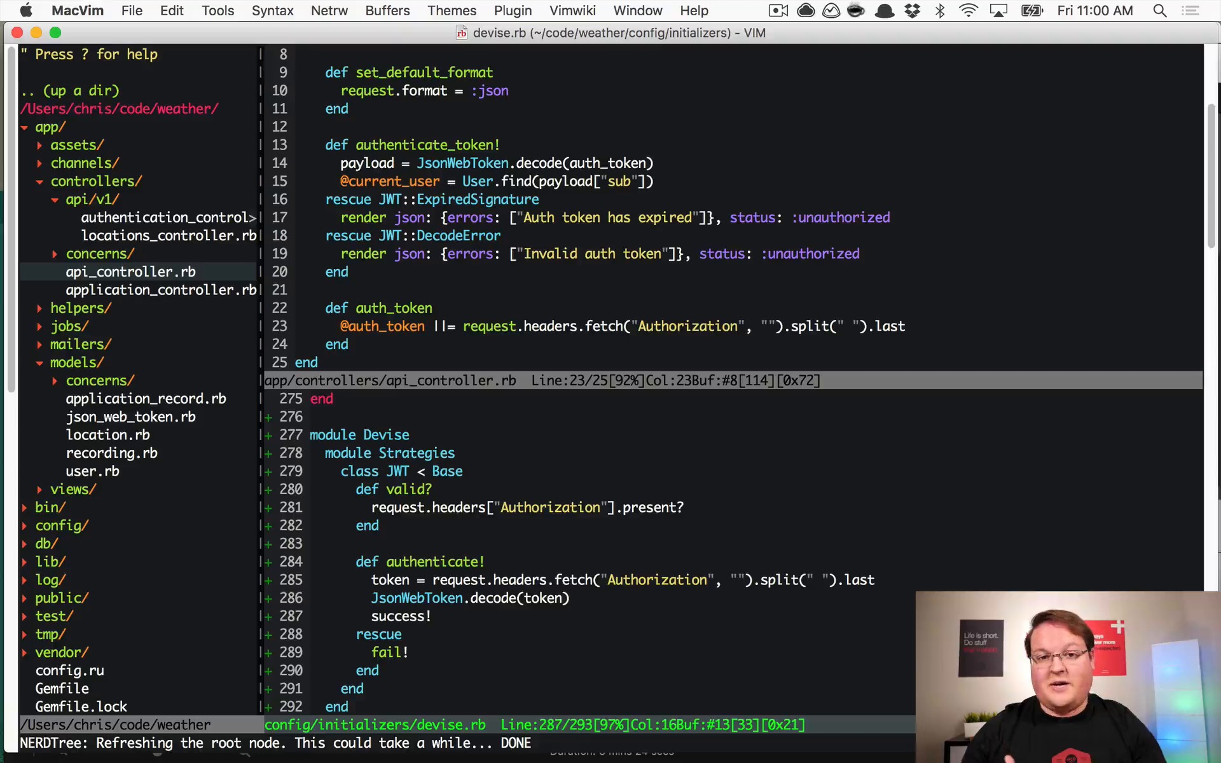This screenshot has height=763, width=1221.
Task: Expand the config/ directory
Action: point(24,526)
